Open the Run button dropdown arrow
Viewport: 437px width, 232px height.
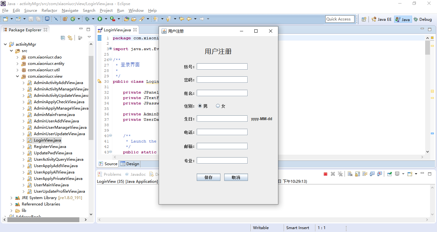pyautogui.click(x=106, y=19)
